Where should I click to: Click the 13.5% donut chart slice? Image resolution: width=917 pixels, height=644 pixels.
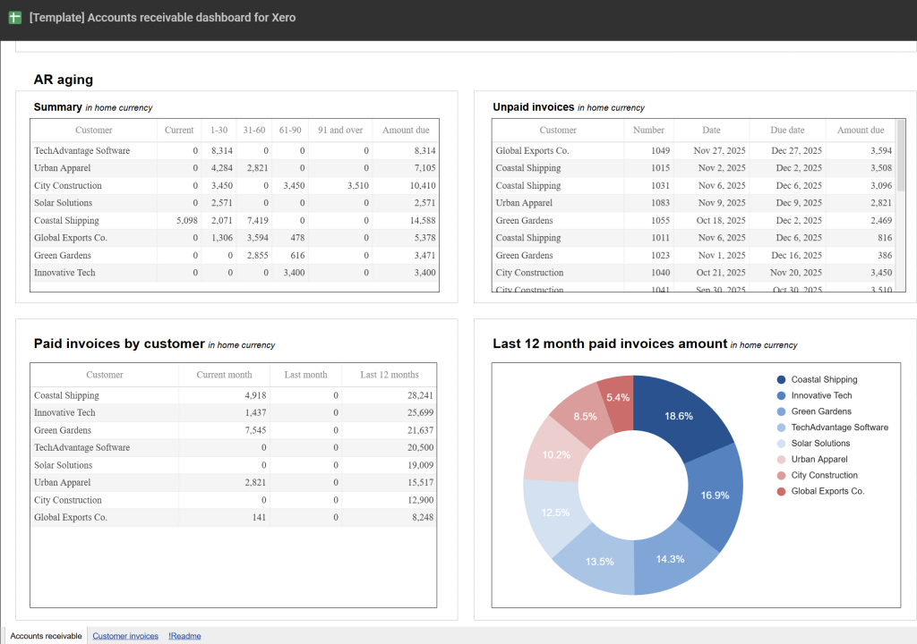[599, 562]
